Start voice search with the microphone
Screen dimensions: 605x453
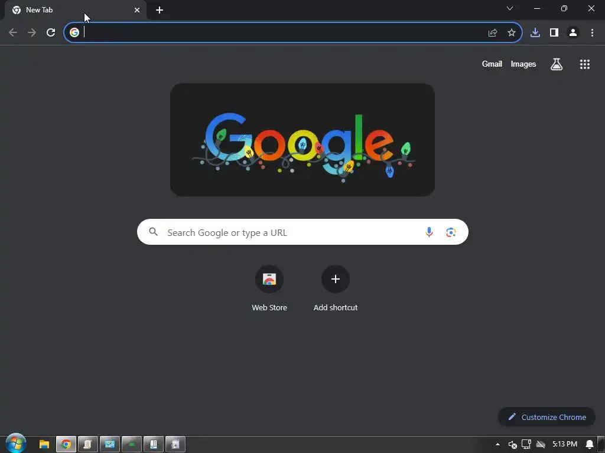pos(429,232)
